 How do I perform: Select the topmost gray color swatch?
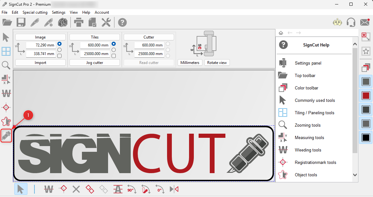tap(366, 82)
